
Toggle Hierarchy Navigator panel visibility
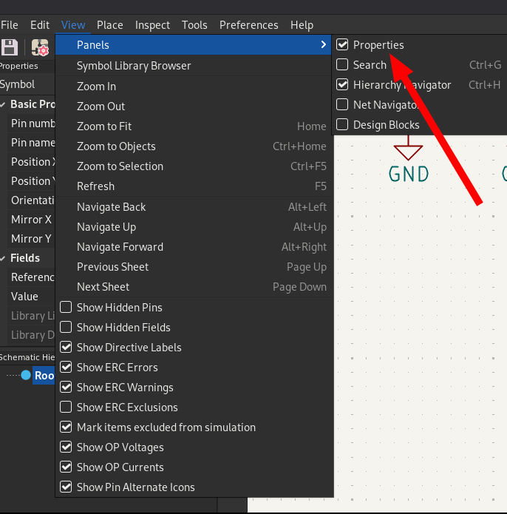342,85
